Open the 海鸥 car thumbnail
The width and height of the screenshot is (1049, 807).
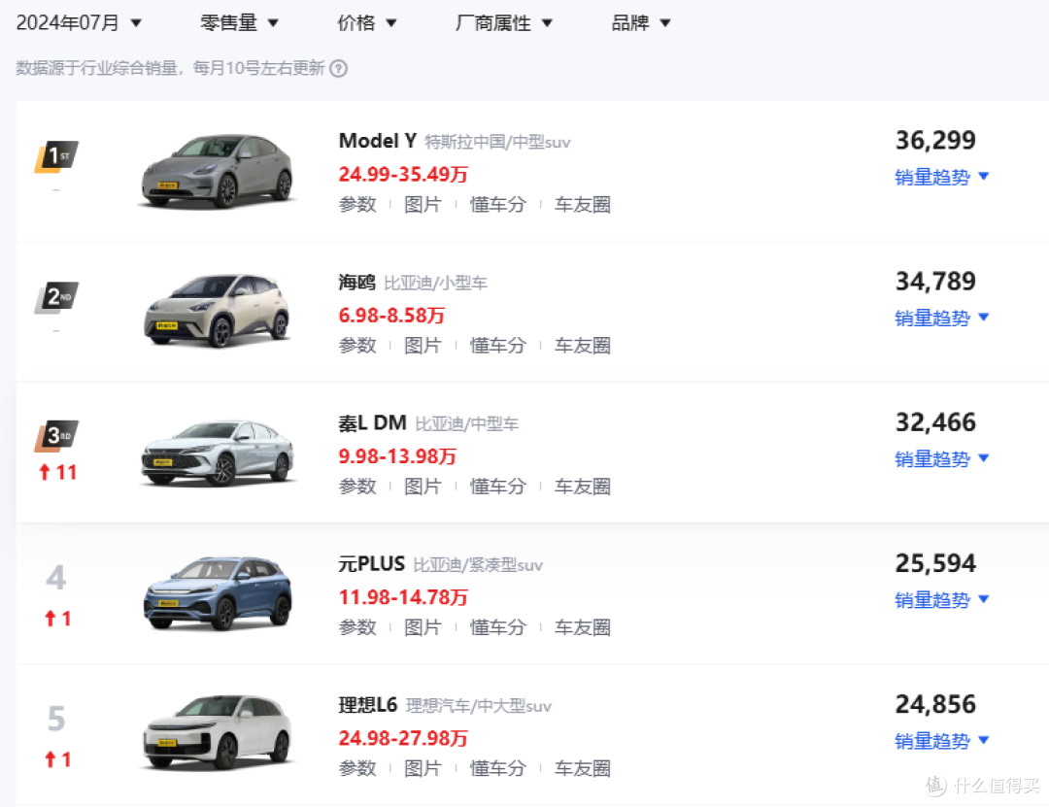[218, 311]
